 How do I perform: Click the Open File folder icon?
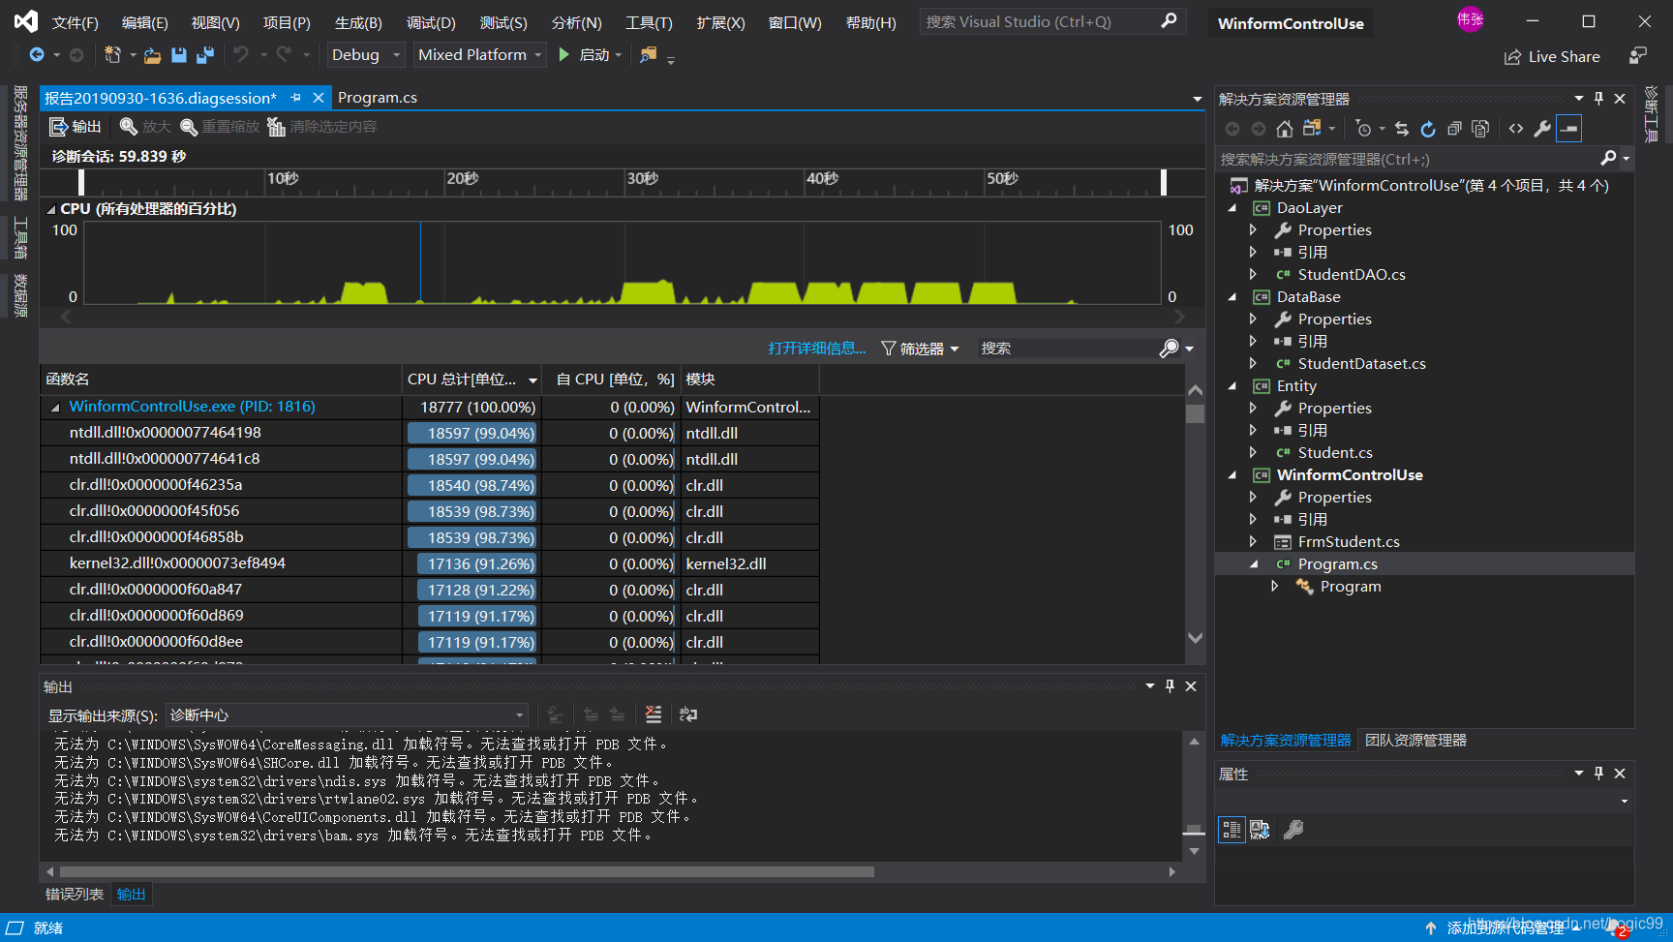pos(152,55)
